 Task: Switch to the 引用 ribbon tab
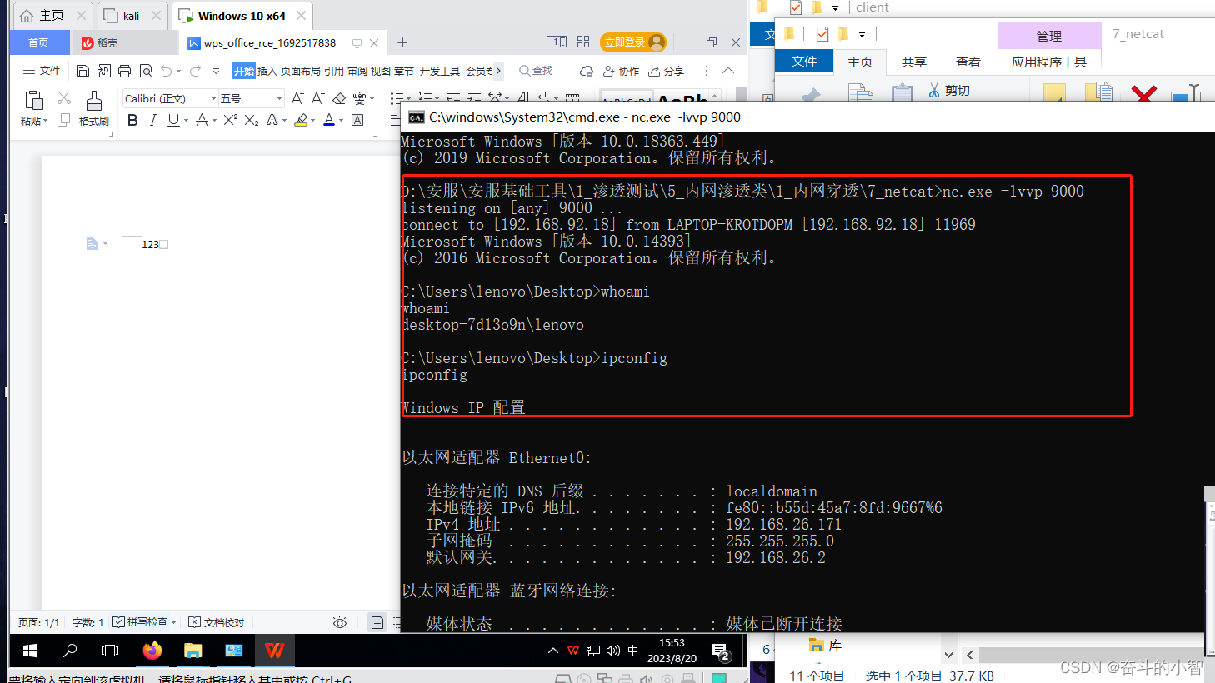click(333, 71)
